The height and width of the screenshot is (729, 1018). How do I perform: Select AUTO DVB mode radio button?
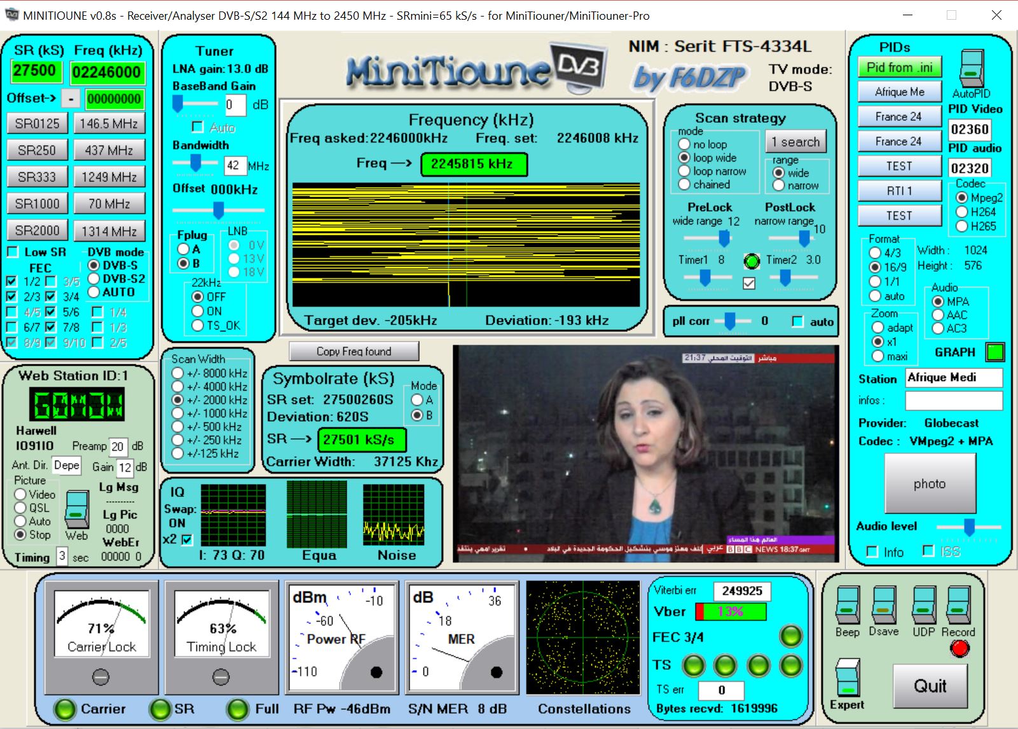(93, 292)
